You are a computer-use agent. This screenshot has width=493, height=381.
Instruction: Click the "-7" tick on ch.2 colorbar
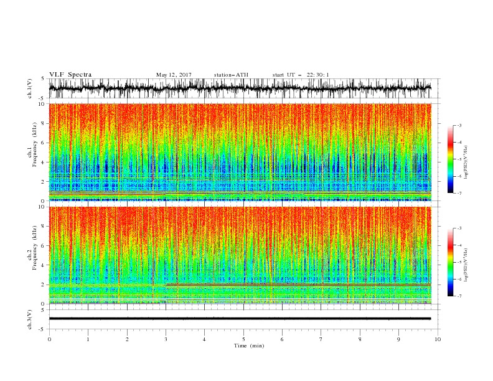(459, 296)
